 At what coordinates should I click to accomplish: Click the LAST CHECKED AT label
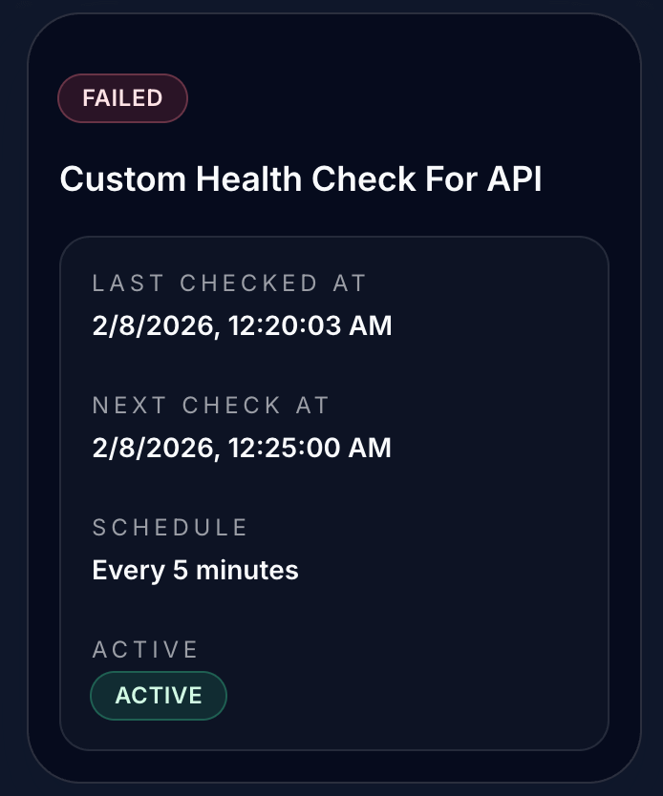[229, 283]
